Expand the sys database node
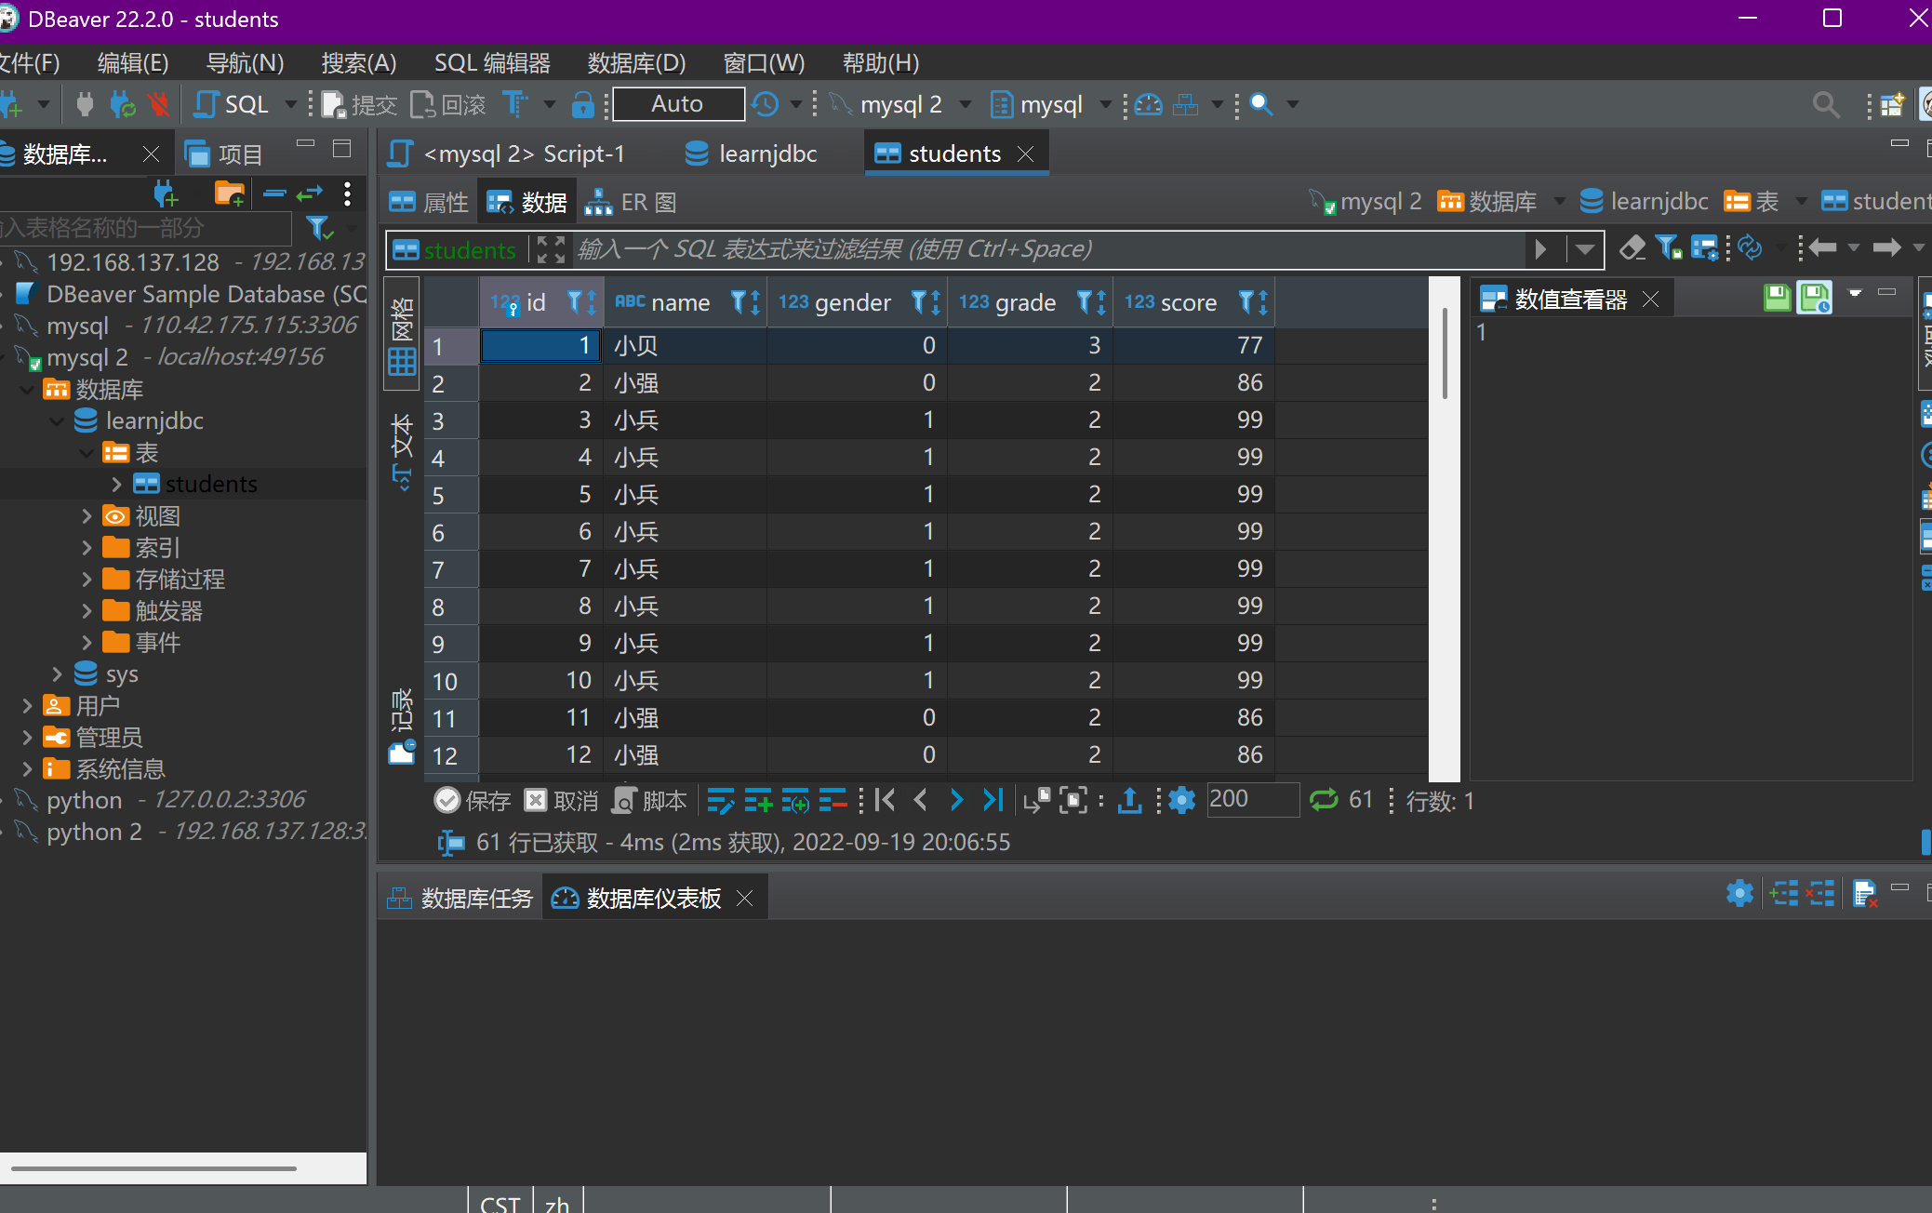This screenshot has height=1213, width=1932. [56, 673]
